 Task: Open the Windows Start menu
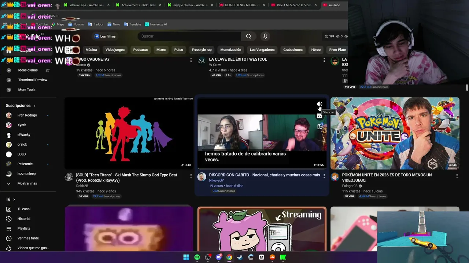186,257
